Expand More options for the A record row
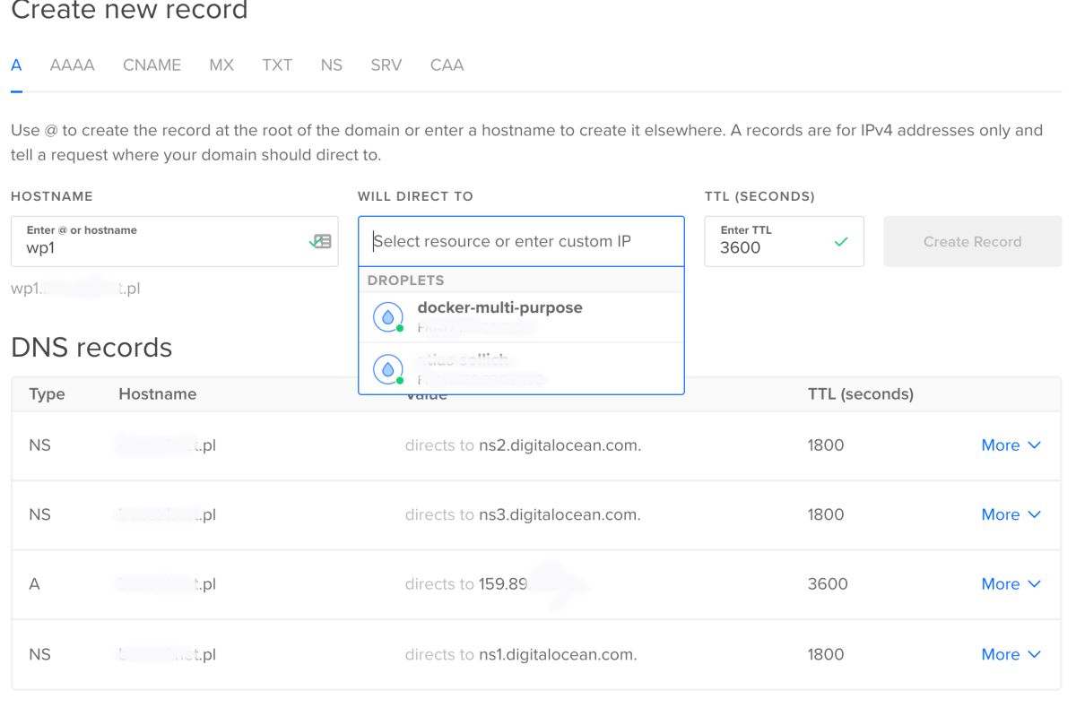Image resolution: width=1076 pixels, height=725 pixels. coord(1011,584)
